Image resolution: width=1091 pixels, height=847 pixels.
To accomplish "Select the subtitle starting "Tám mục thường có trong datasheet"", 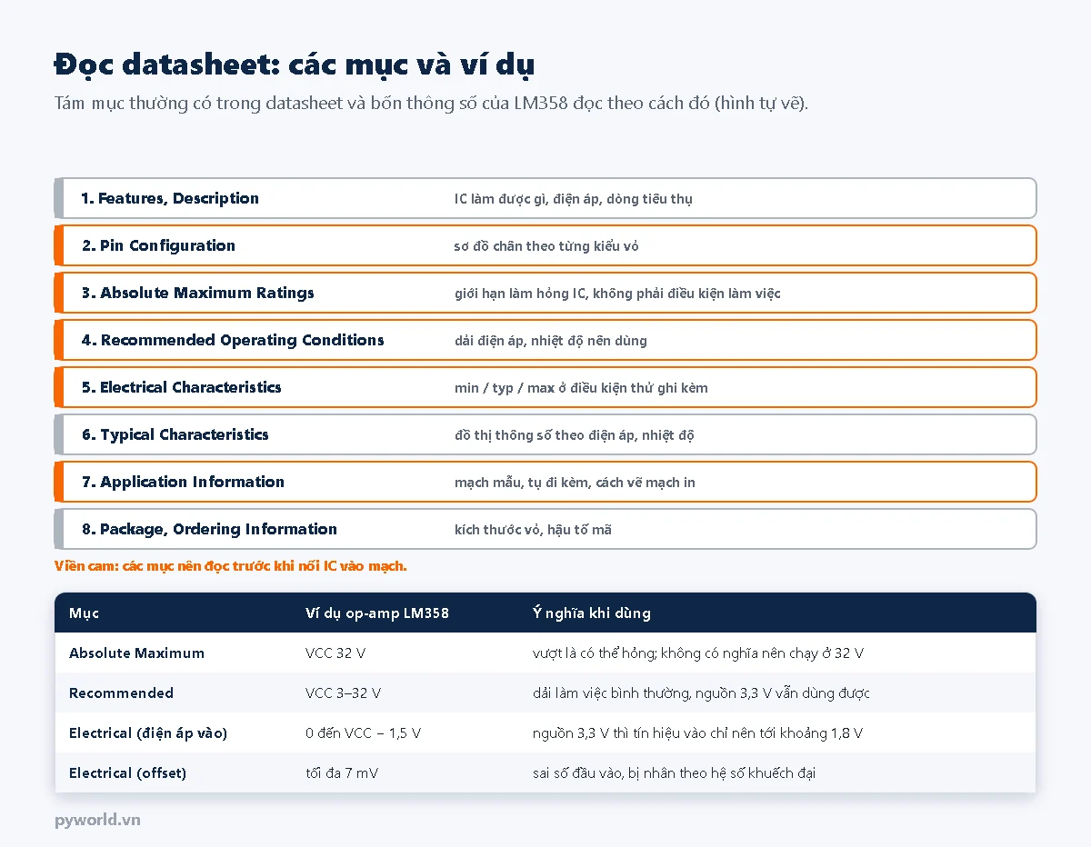I will point(431,103).
